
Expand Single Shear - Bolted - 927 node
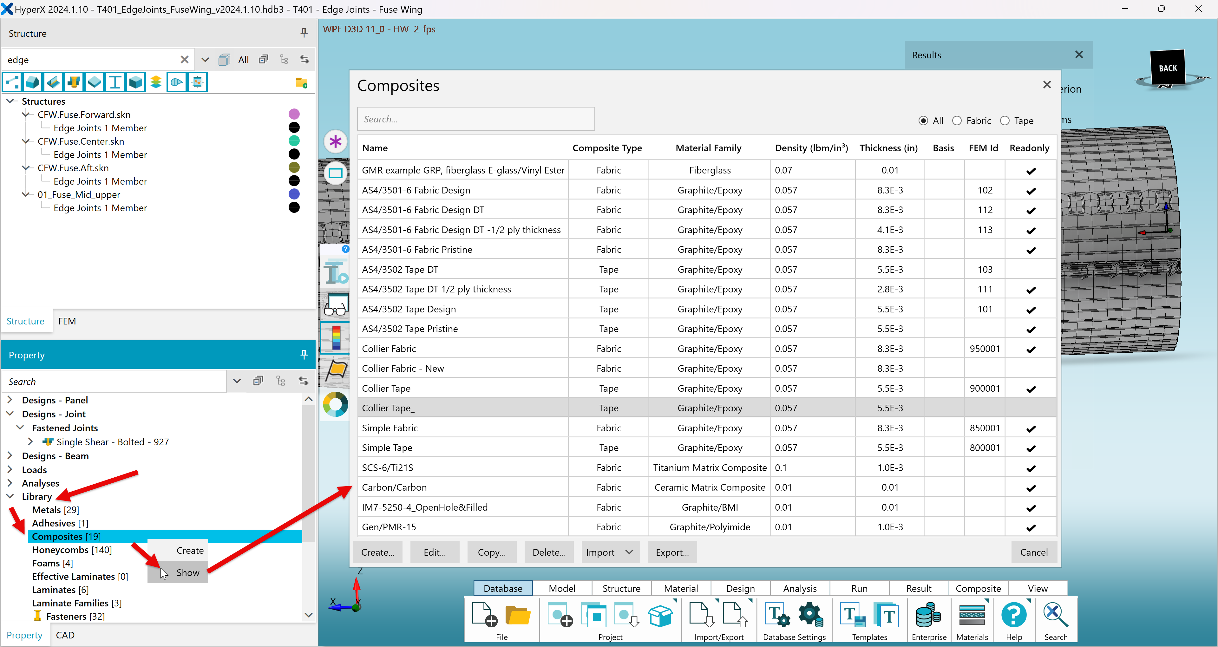[30, 442]
